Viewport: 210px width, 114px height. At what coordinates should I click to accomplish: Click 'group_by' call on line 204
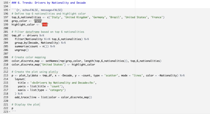[21, 43]
